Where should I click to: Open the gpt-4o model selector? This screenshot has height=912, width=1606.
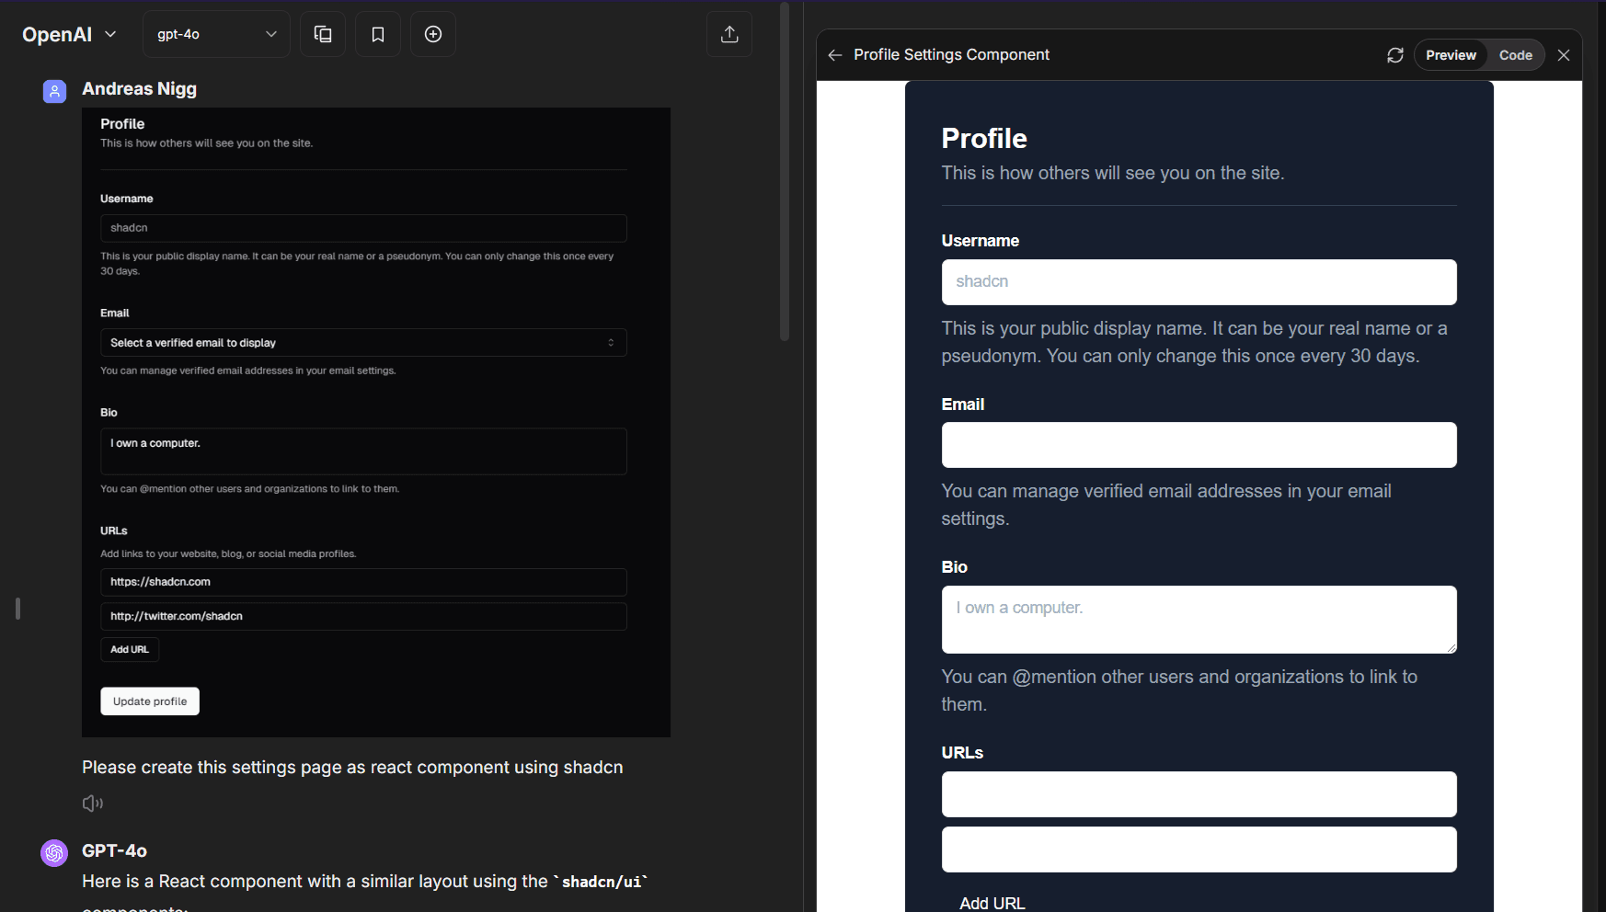coord(216,34)
